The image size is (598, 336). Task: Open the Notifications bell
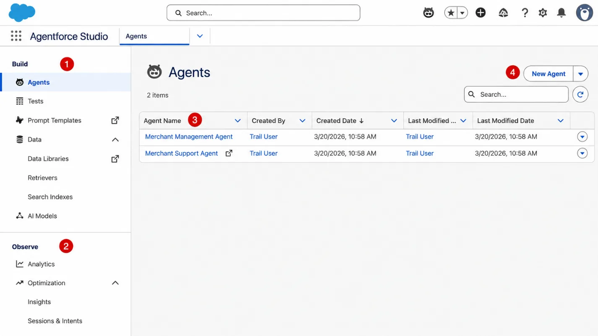[x=561, y=13]
